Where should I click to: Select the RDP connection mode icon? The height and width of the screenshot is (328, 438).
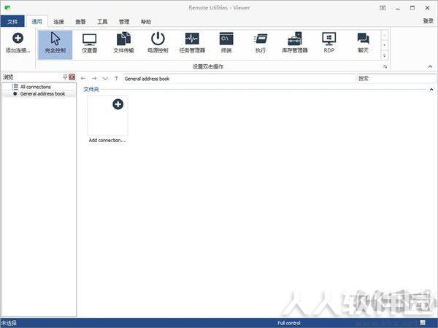pos(329,44)
